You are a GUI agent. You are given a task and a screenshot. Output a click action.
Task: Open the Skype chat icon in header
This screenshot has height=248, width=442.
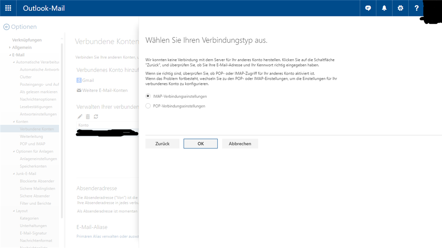click(368, 8)
